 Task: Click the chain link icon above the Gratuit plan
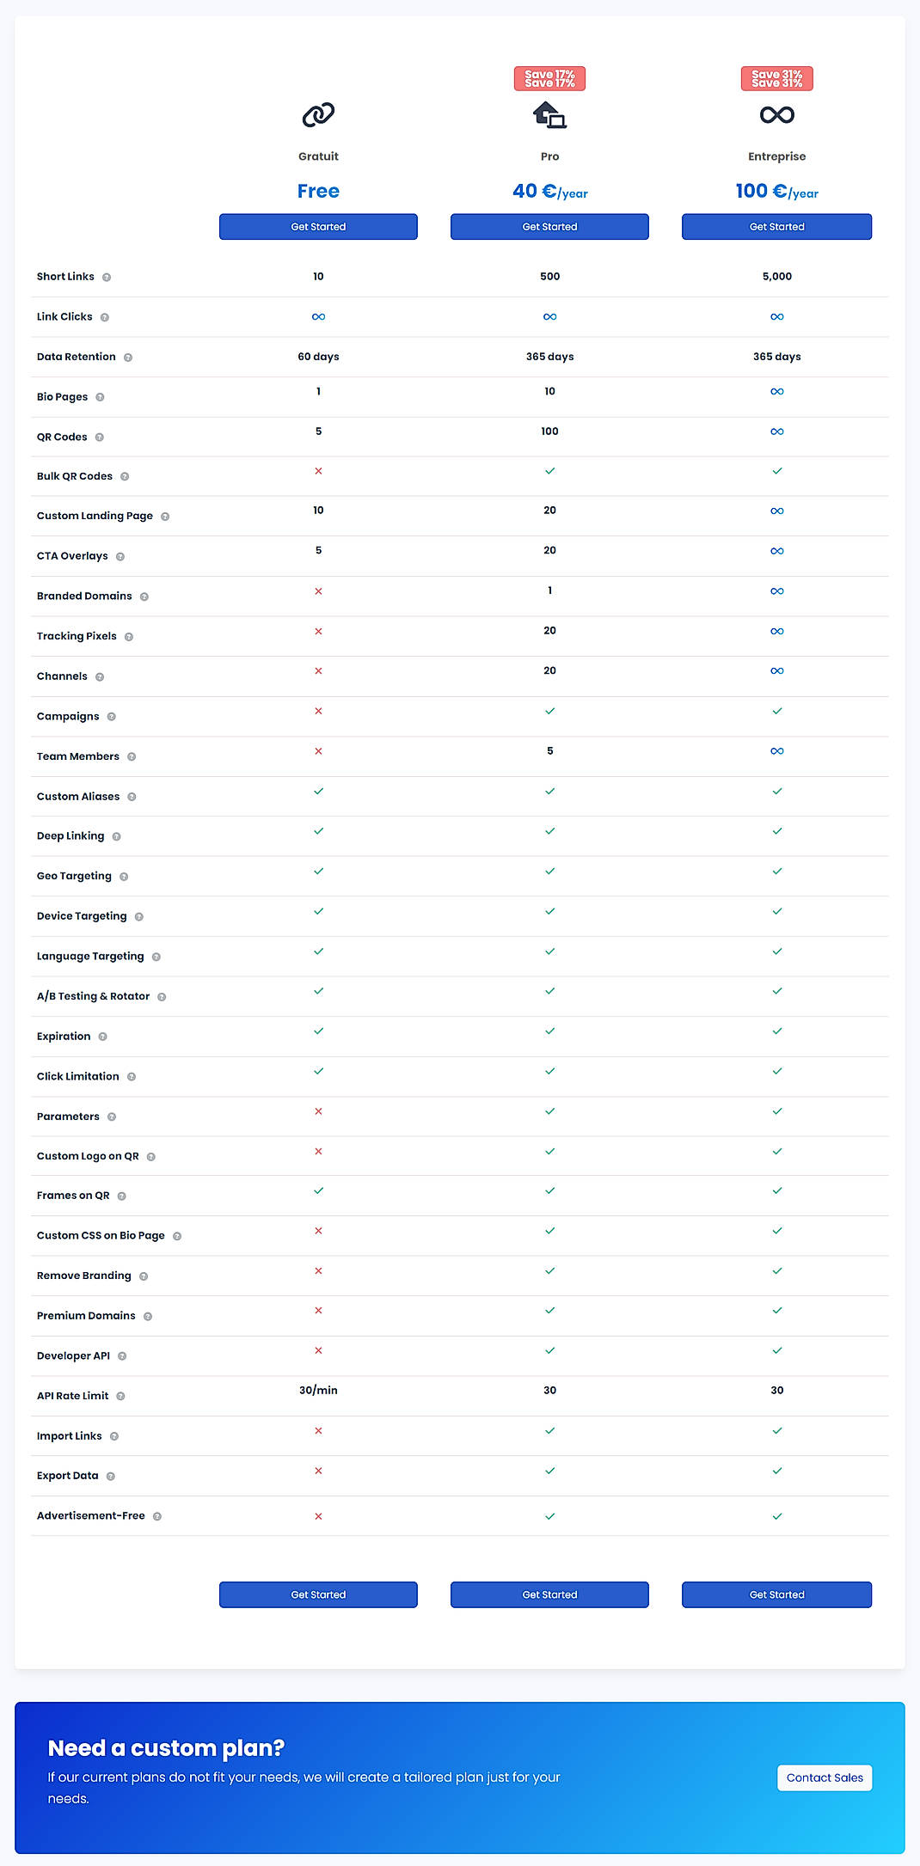(317, 113)
